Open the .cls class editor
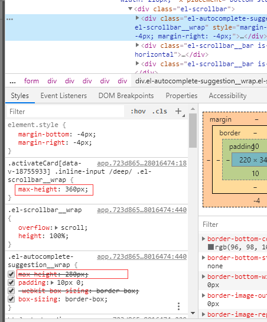Image resolution: width=267 pixels, height=322 pixels. (159, 111)
